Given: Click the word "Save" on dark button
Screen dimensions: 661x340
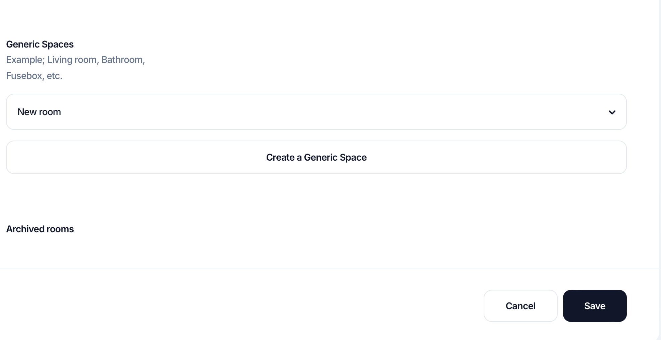Looking at the screenshot, I should [x=595, y=306].
